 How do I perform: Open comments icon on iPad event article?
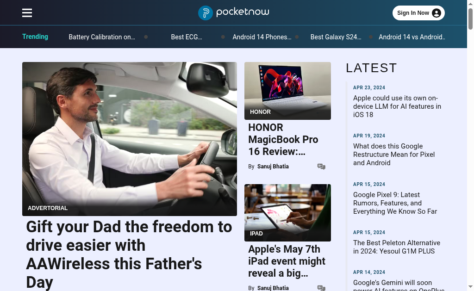pyautogui.click(x=321, y=288)
